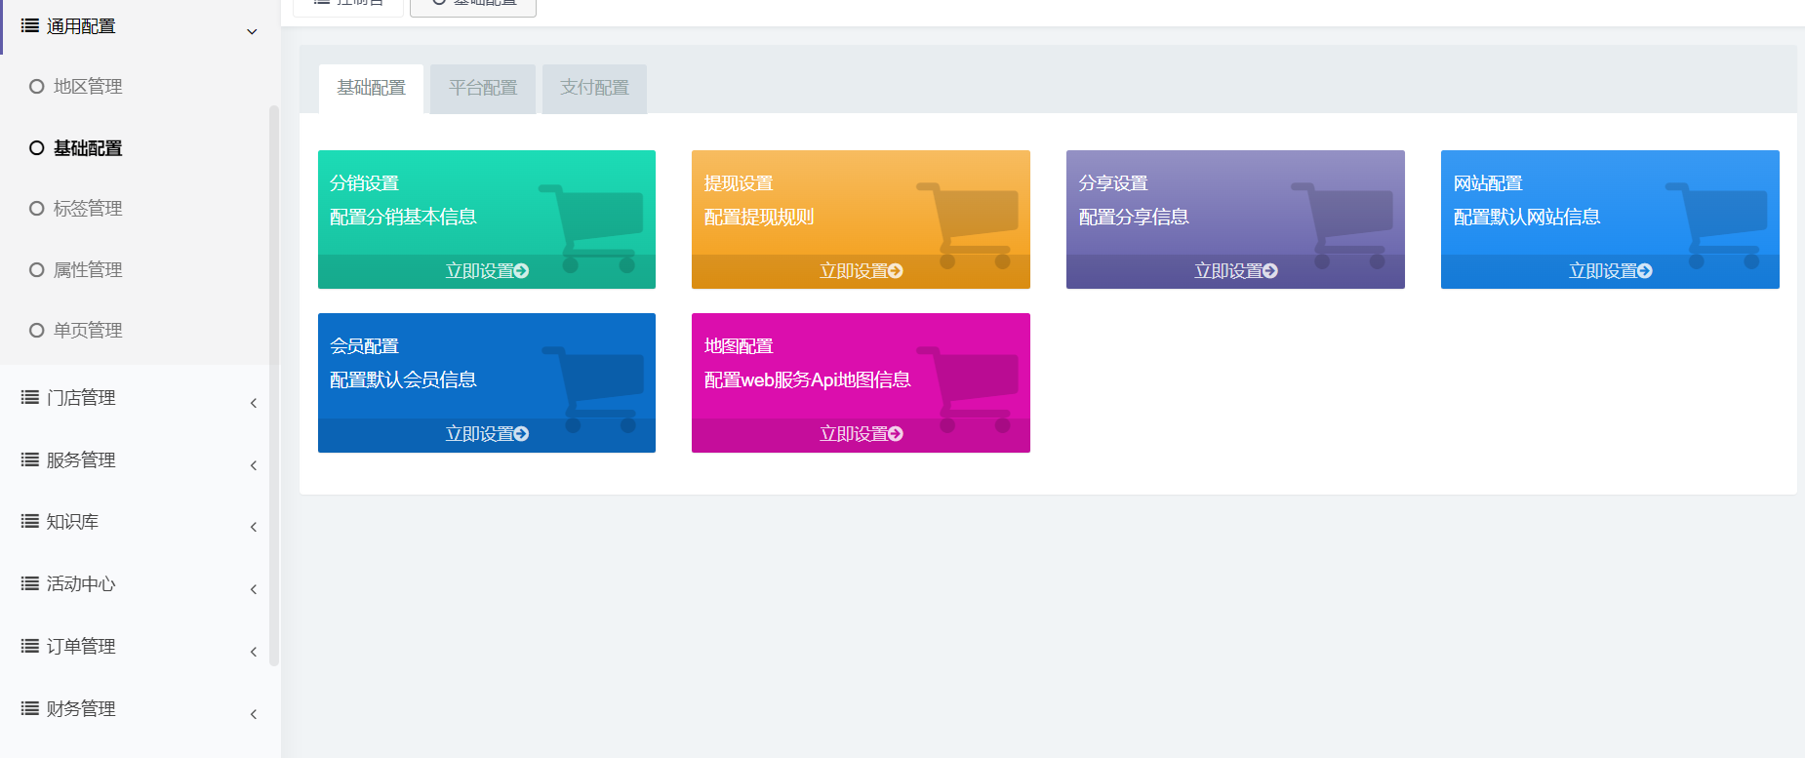Click arrow icon on 地图配置 card
Image resolution: width=1805 pixels, height=758 pixels.
(896, 434)
